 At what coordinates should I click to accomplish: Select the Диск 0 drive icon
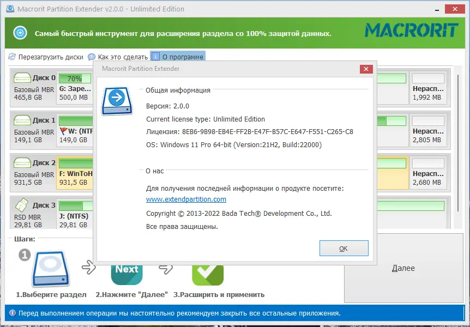click(22, 78)
